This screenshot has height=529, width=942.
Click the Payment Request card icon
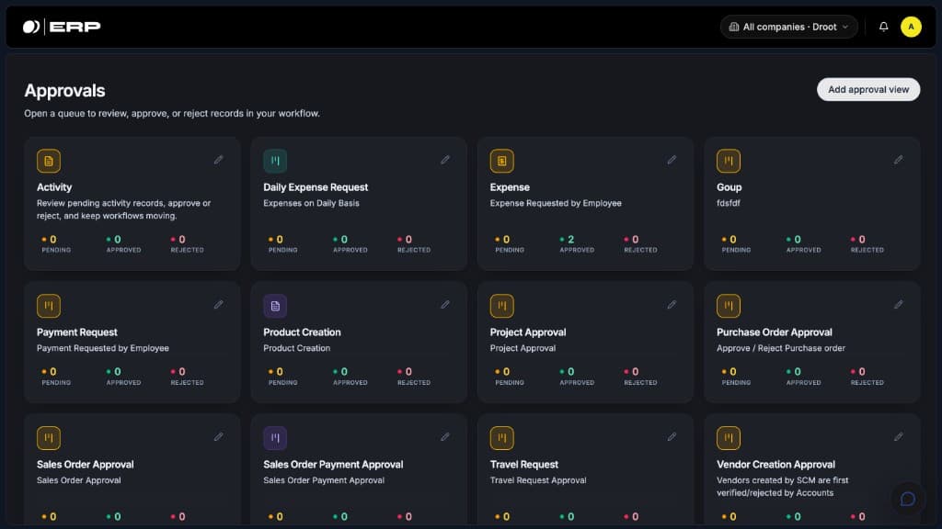(49, 306)
